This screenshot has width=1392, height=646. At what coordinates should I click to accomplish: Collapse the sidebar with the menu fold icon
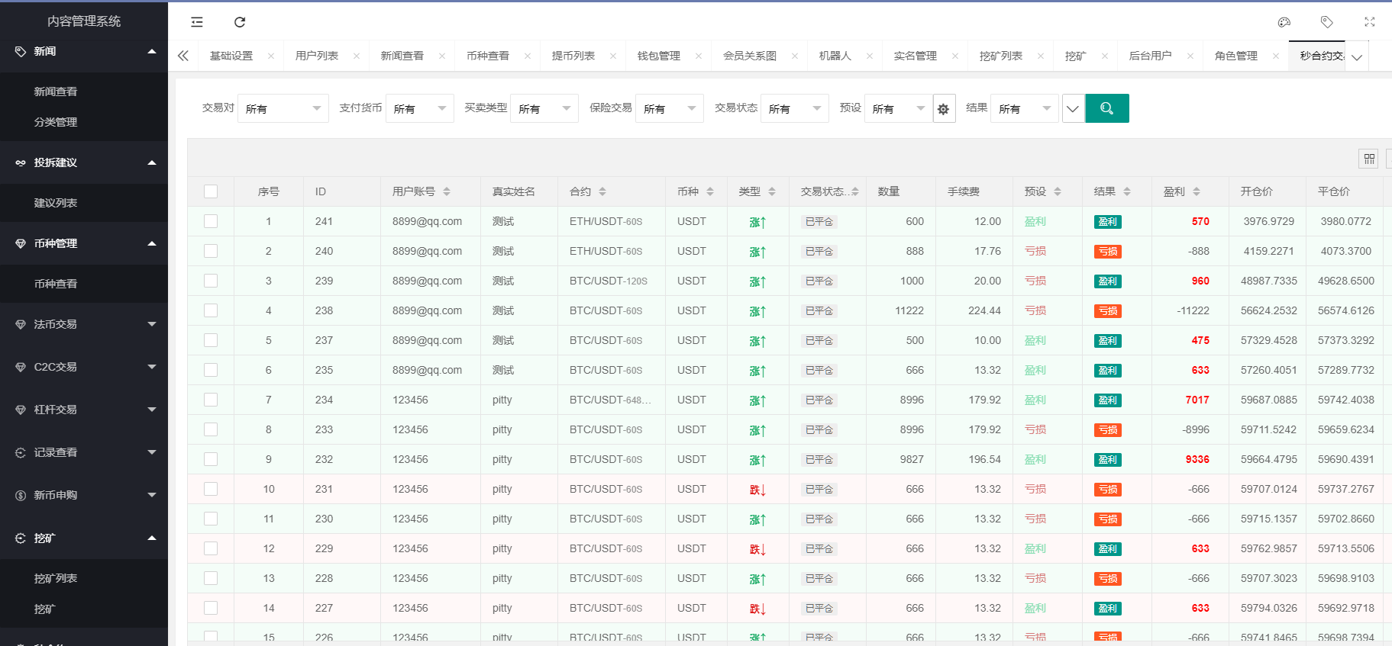pyautogui.click(x=197, y=22)
